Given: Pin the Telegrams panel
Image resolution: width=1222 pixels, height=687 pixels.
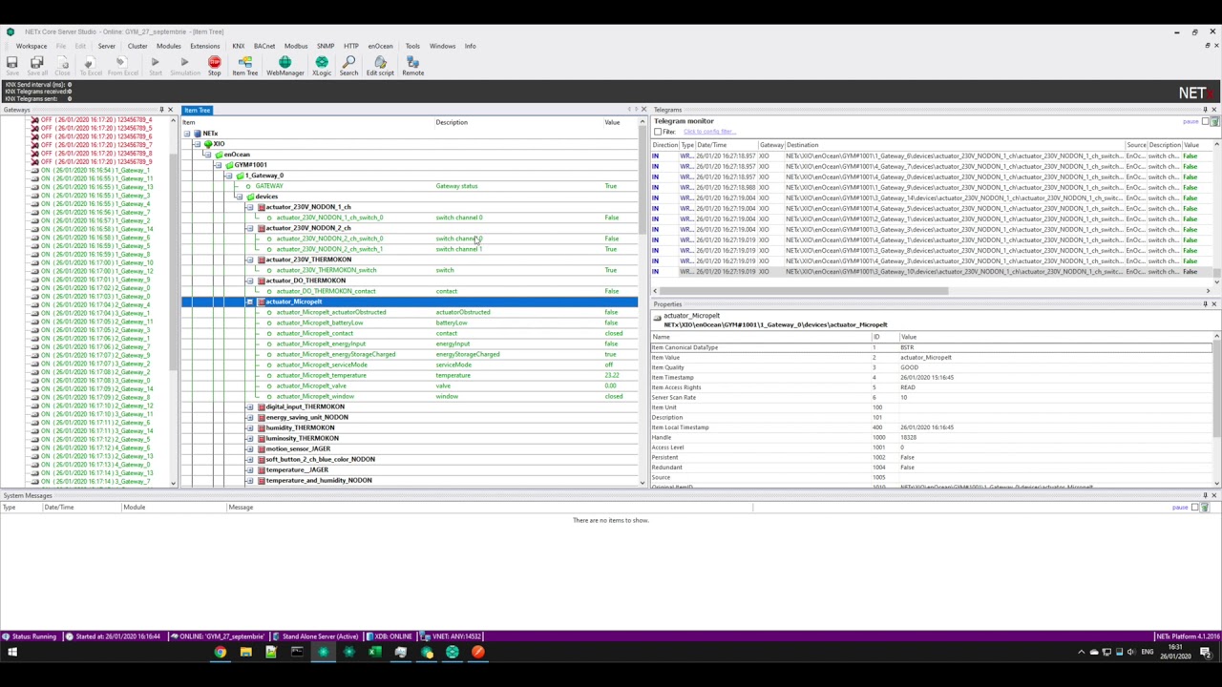Looking at the screenshot, I should click(x=1205, y=110).
